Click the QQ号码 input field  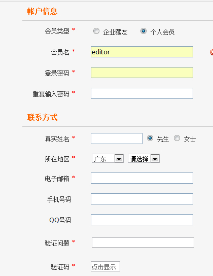click(x=142, y=220)
